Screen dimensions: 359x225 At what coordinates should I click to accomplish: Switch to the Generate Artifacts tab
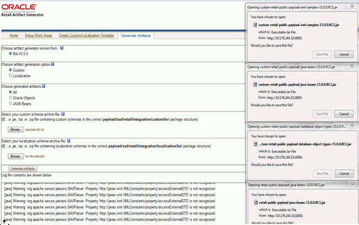pyautogui.click(x=136, y=36)
